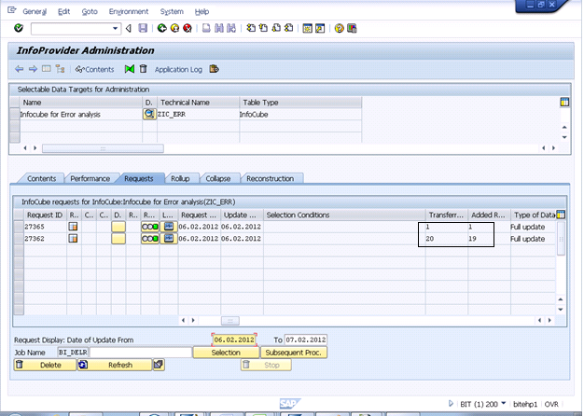Click the status traffic light of request 27362

pyautogui.click(x=150, y=239)
